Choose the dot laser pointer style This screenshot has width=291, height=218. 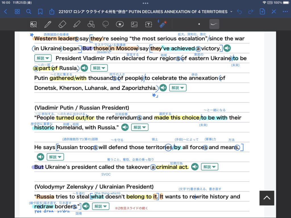pos(199,24)
